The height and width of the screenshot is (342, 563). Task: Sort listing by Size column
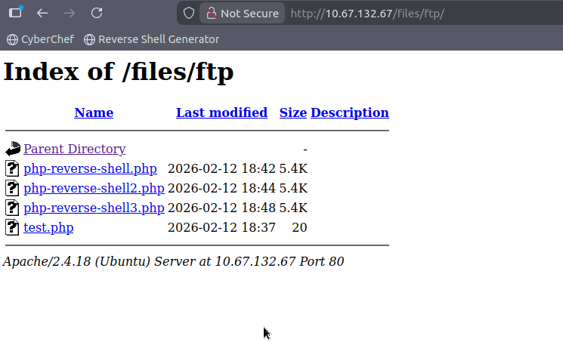click(x=292, y=112)
